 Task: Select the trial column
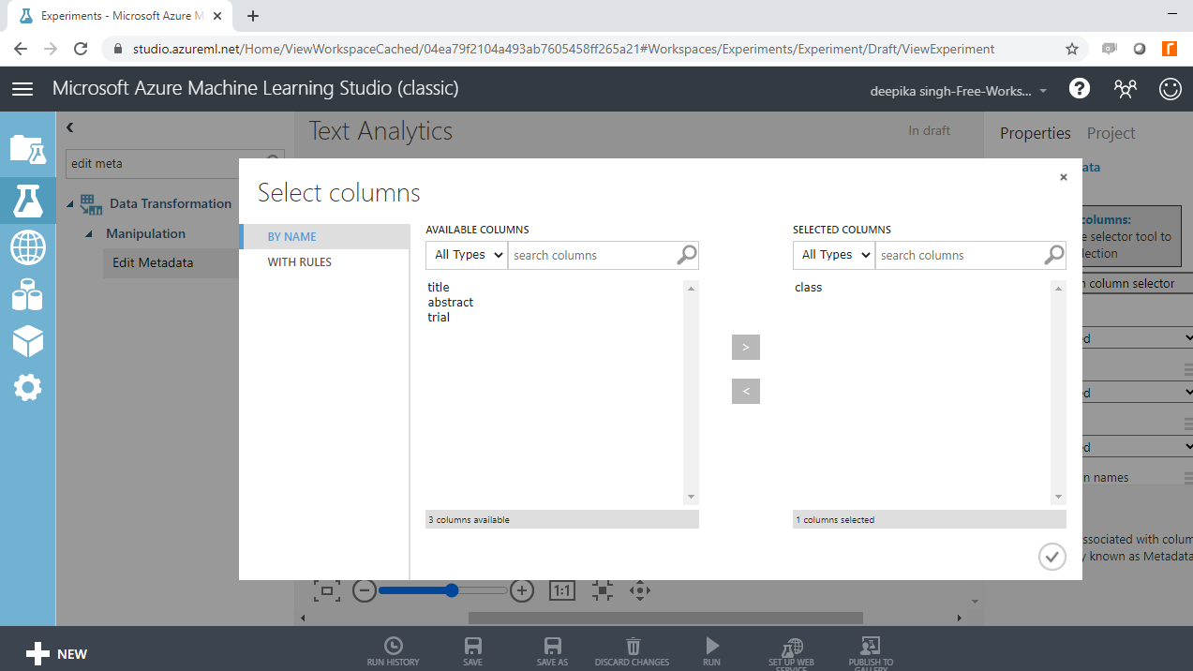[439, 317]
